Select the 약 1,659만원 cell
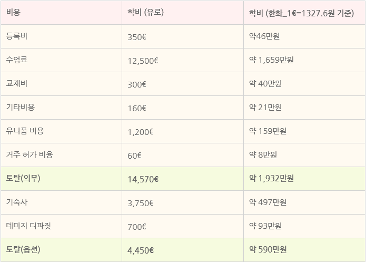This screenshot has width=366, height=262. point(304,60)
